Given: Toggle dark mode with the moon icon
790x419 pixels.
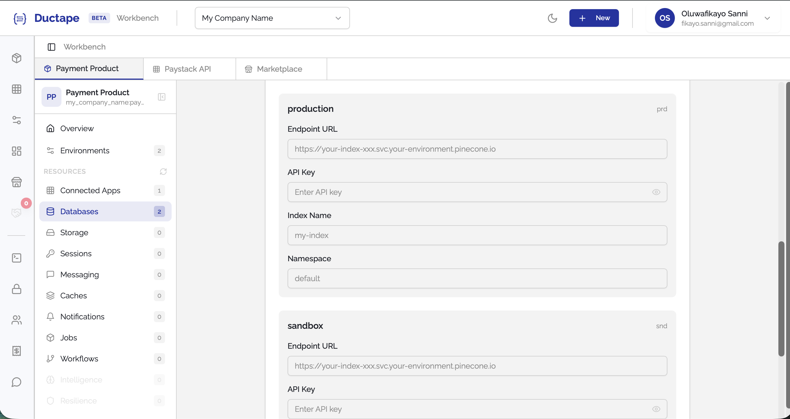Looking at the screenshot, I should point(553,18).
